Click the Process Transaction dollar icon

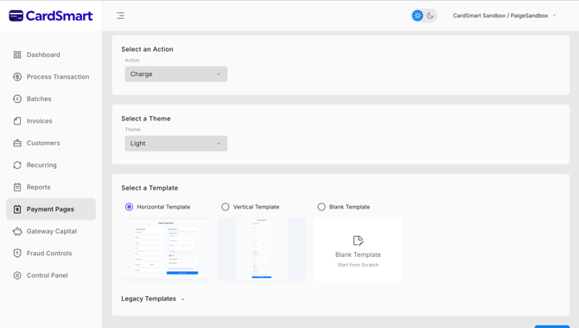click(17, 77)
